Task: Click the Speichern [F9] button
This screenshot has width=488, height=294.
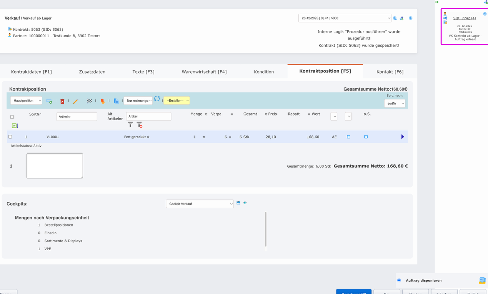Action: pos(353,292)
